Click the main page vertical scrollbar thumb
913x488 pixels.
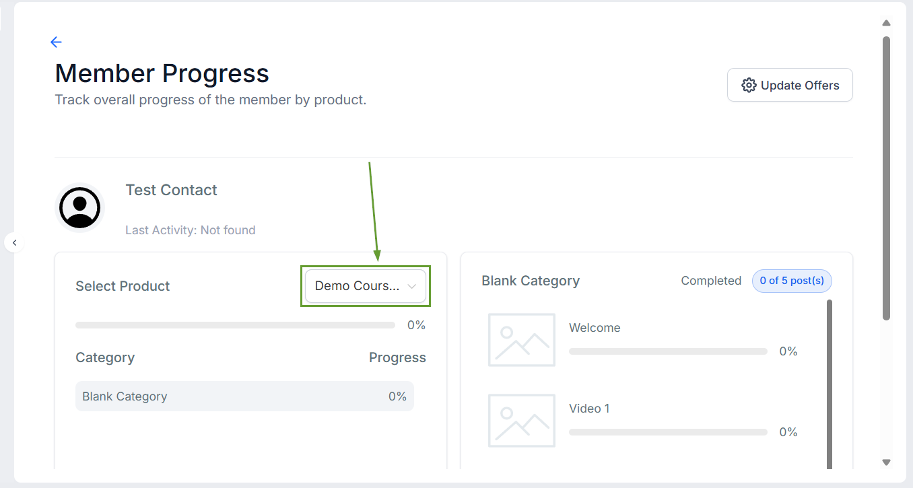[x=886, y=178]
